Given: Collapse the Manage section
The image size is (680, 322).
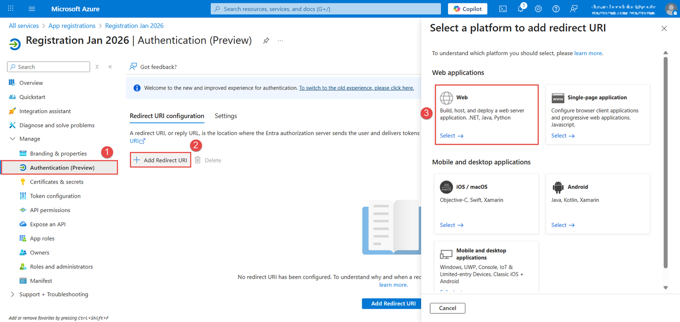Looking at the screenshot, I should (12, 139).
